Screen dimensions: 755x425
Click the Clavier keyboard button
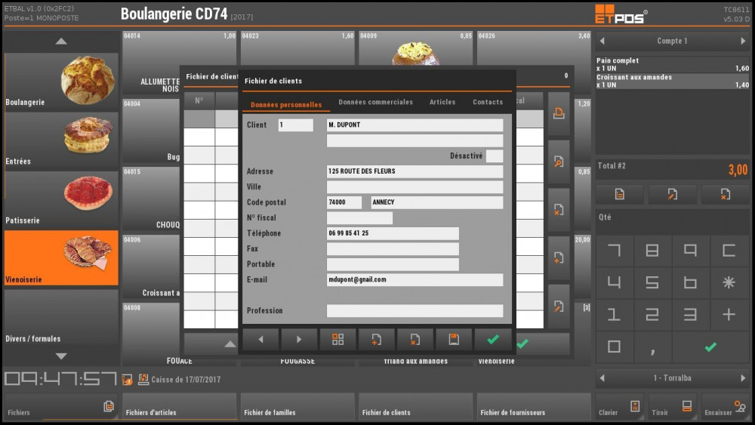pyautogui.click(x=620, y=407)
